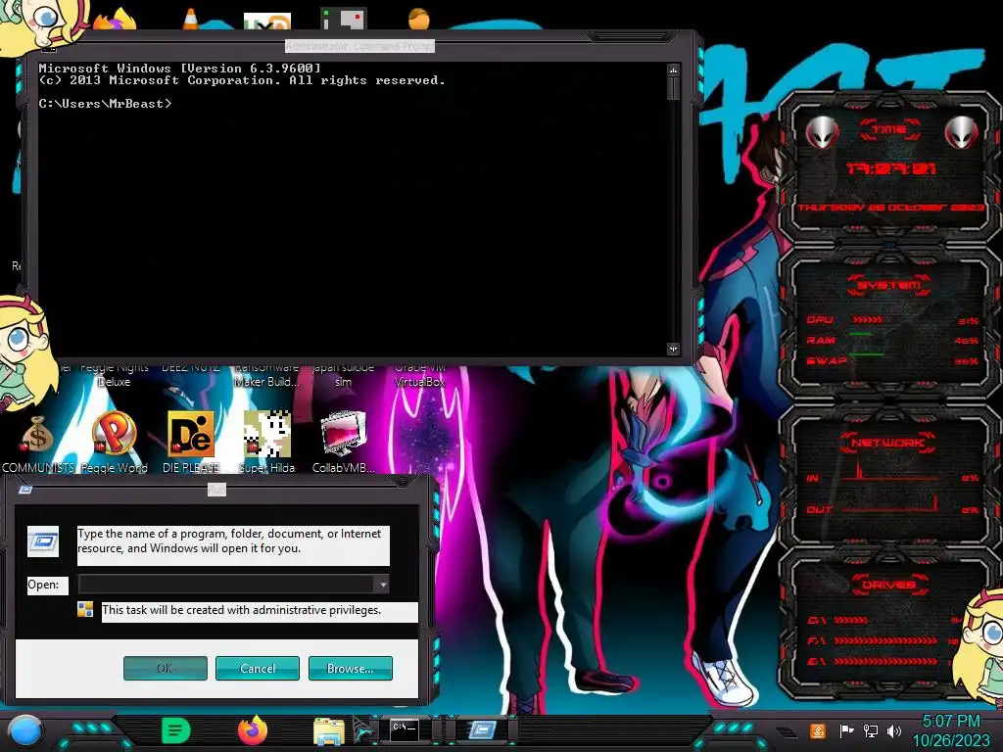Viewport: 1003px width, 752px height.
Task: Click the Peggle Nights Deluxe icon label
Action: pyautogui.click(x=114, y=375)
